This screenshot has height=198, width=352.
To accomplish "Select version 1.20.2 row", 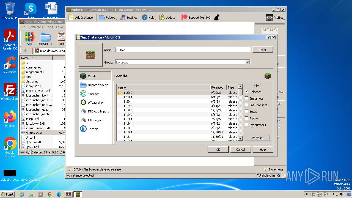I will 177,93.
